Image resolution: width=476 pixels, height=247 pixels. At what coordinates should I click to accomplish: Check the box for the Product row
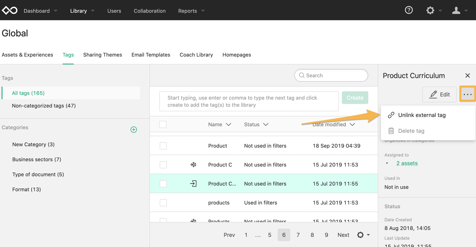point(163,146)
